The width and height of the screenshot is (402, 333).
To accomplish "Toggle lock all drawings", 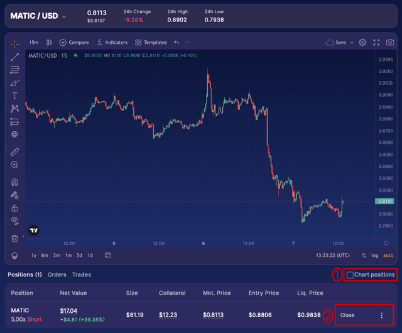I will point(14,208).
